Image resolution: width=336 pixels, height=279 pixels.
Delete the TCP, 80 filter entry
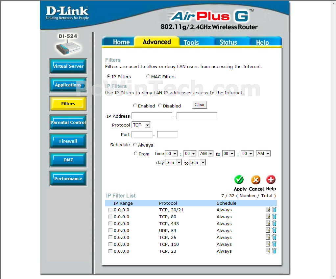[x=274, y=216]
